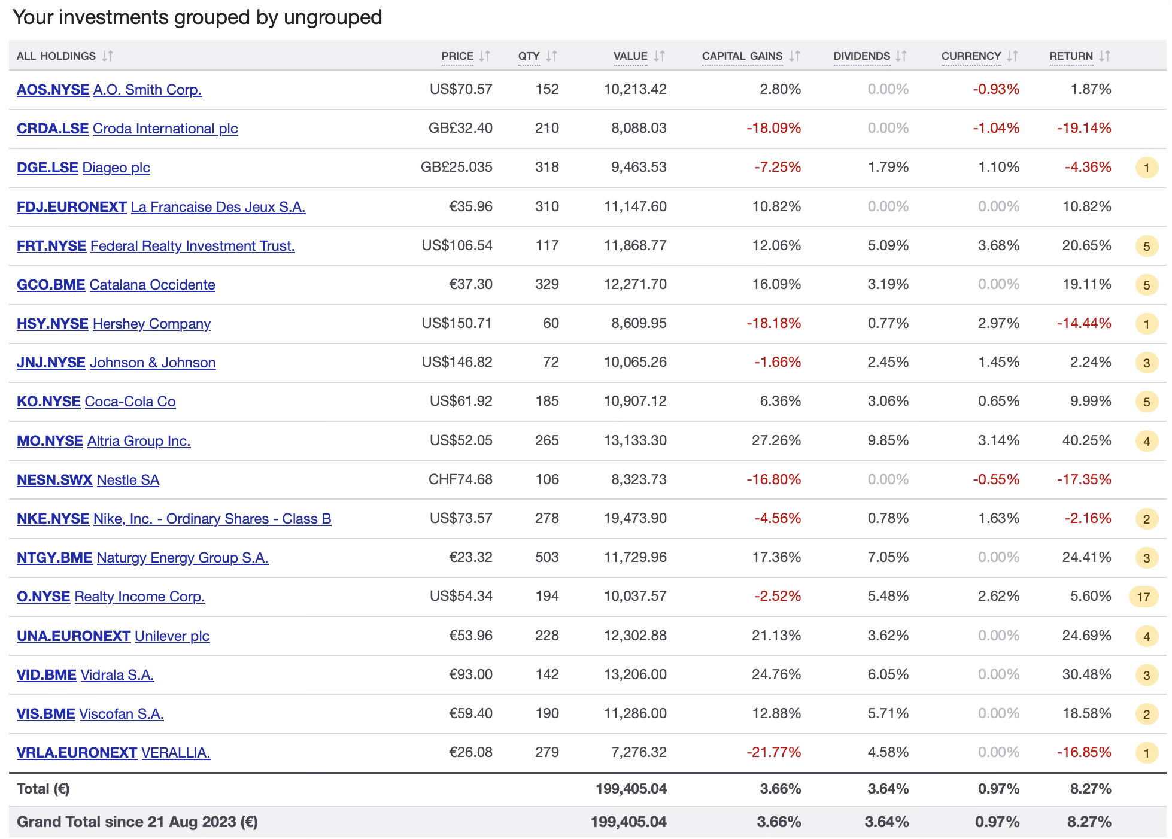
Task: Click Altria return value 40.25%
Action: tap(1086, 440)
